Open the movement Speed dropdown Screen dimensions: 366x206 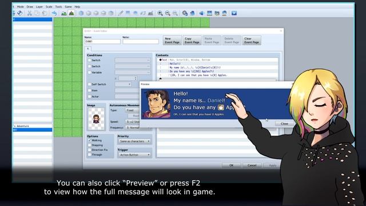tap(132, 122)
